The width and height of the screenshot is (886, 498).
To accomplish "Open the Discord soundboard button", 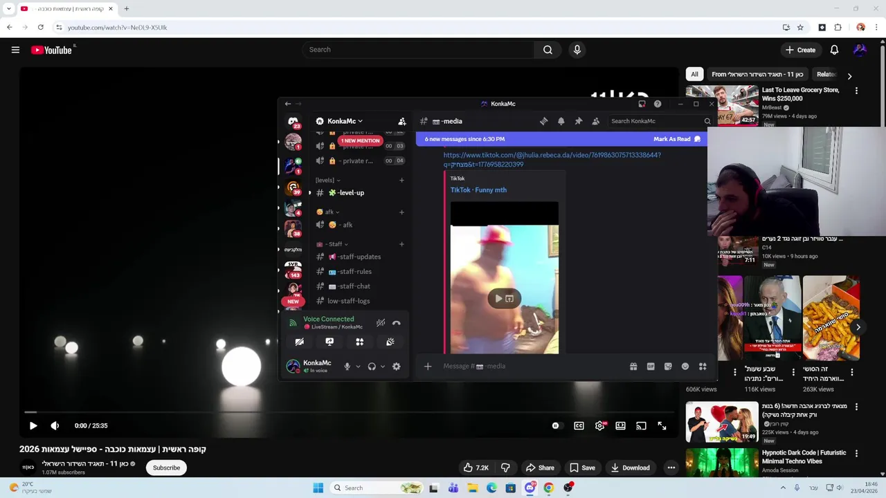I will point(390,342).
